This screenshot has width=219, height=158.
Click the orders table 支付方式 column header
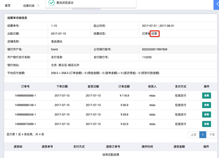pyautogui.click(x=180, y=87)
